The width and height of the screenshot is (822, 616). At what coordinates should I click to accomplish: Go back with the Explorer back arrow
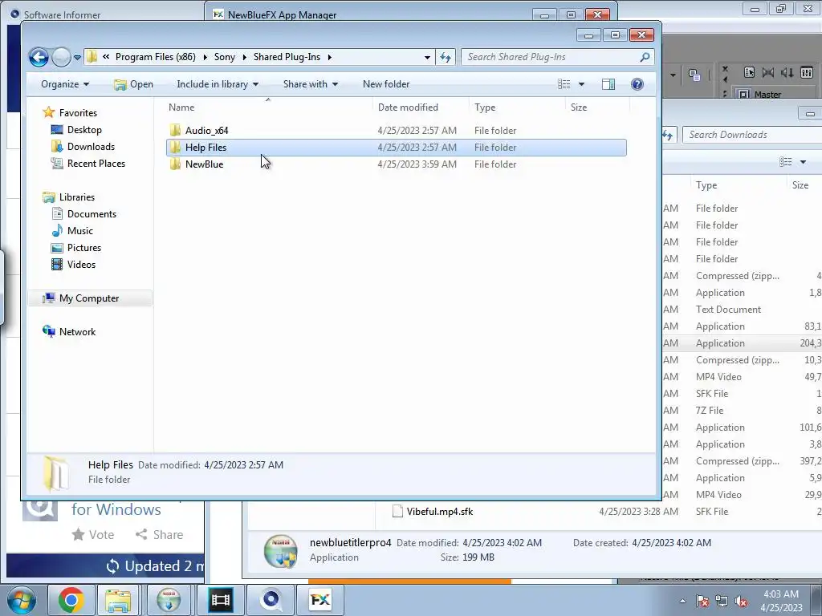pos(39,57)
